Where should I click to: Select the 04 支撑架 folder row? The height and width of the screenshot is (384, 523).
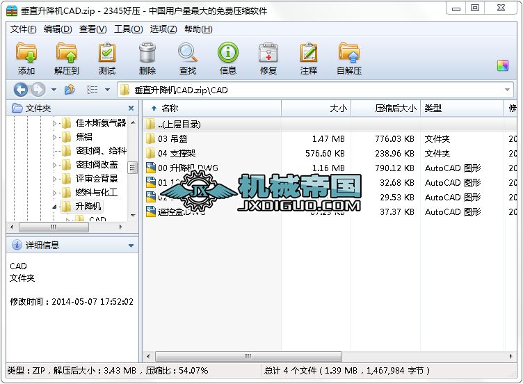(x=330, y=154)
